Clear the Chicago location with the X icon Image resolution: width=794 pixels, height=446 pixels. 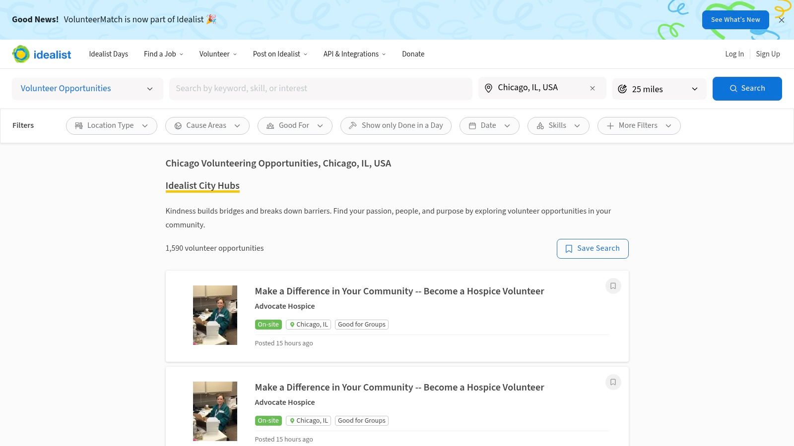pos(593,88)
